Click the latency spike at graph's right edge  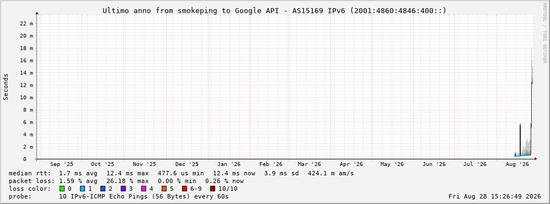(532, 101)
